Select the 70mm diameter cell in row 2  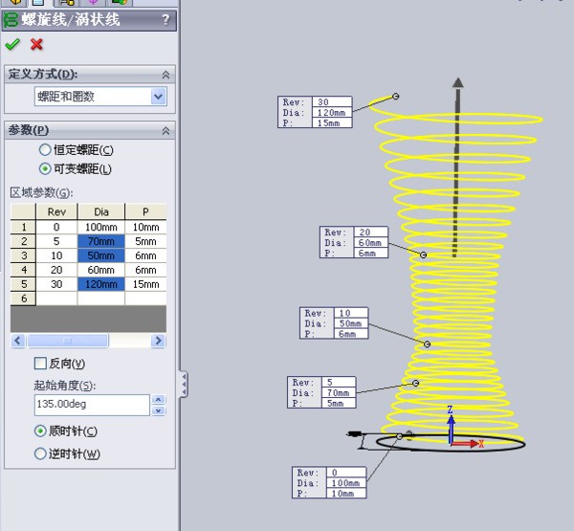tap(100, 243)
